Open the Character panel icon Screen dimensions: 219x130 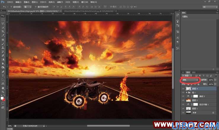click(178, 38)
